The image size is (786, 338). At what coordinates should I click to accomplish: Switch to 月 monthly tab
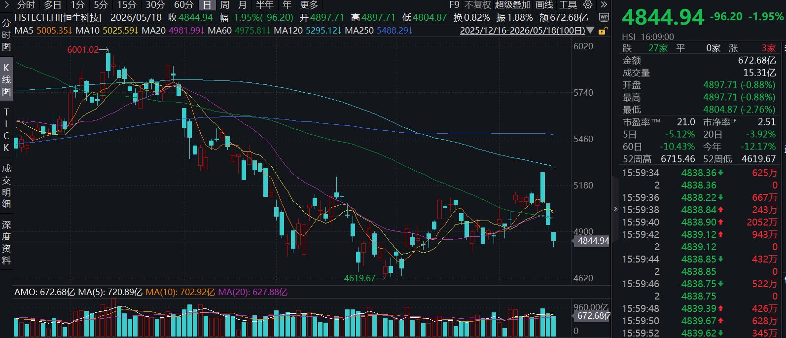[242, 5]
